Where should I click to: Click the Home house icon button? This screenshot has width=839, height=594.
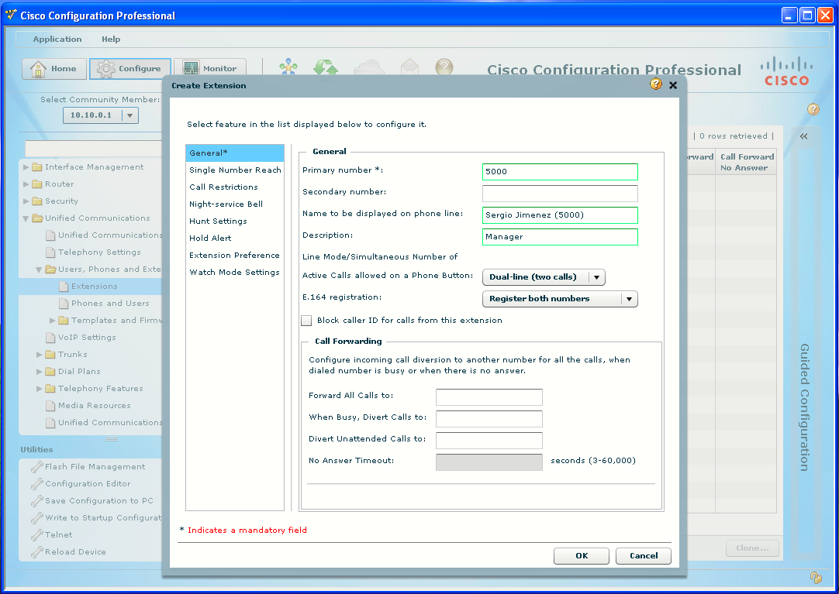[54, 69]
